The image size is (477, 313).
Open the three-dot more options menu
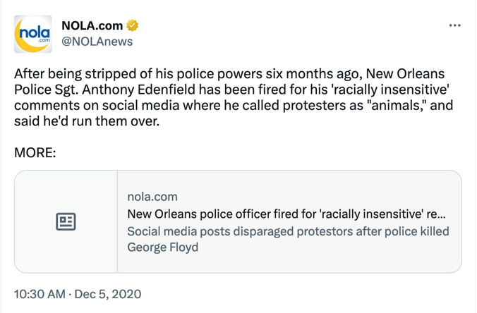click(x=455, y=25)
